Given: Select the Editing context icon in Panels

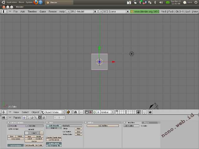Looking at the screenshot, I should tap(40, 118).
